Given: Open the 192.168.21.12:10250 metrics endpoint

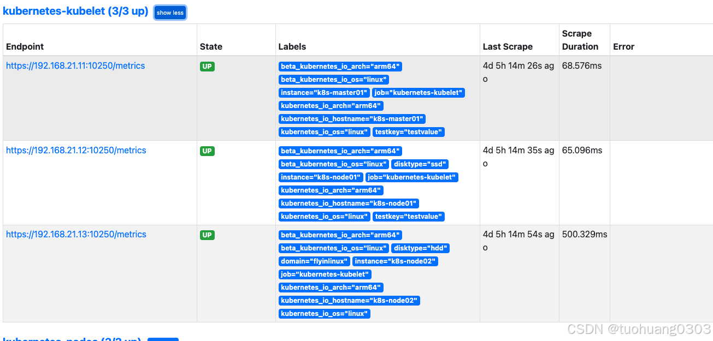Looking at the screenshot, I should pos(76,151).
